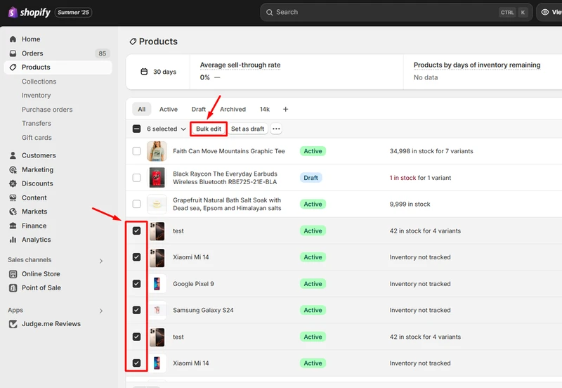Open the Home icon in sidebar

click(13, 39)
